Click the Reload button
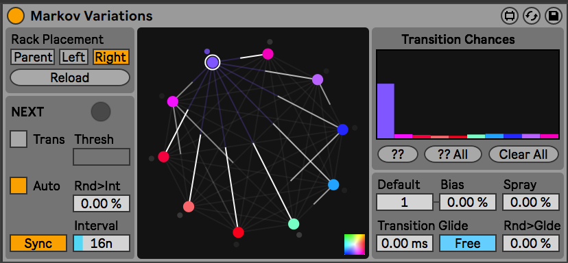 [69, 77]
